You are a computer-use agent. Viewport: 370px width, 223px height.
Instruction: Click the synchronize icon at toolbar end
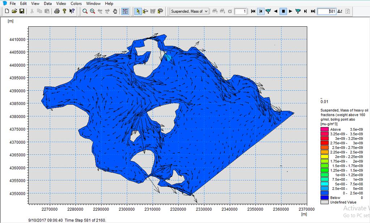click(348, 11)
